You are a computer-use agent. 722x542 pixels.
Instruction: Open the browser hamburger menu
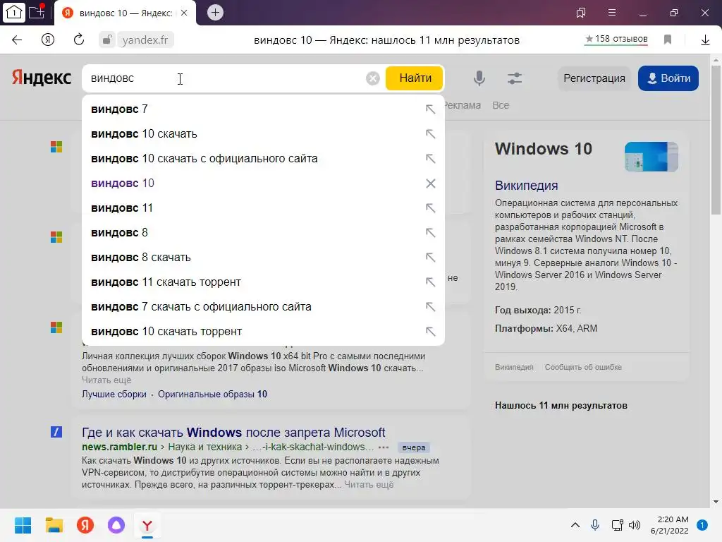pyautogui.click(x=612, y=13)
